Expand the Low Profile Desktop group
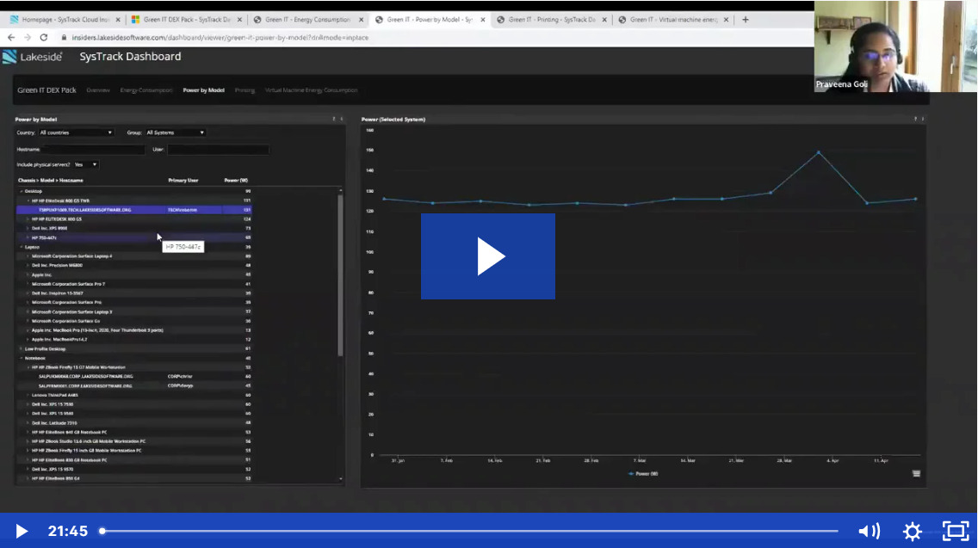The width and height of the screenshot is (978, 548). 21,349
